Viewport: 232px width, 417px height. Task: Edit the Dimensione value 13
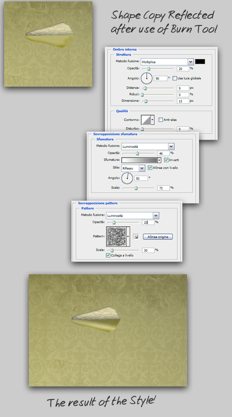[x=183, y=101]
